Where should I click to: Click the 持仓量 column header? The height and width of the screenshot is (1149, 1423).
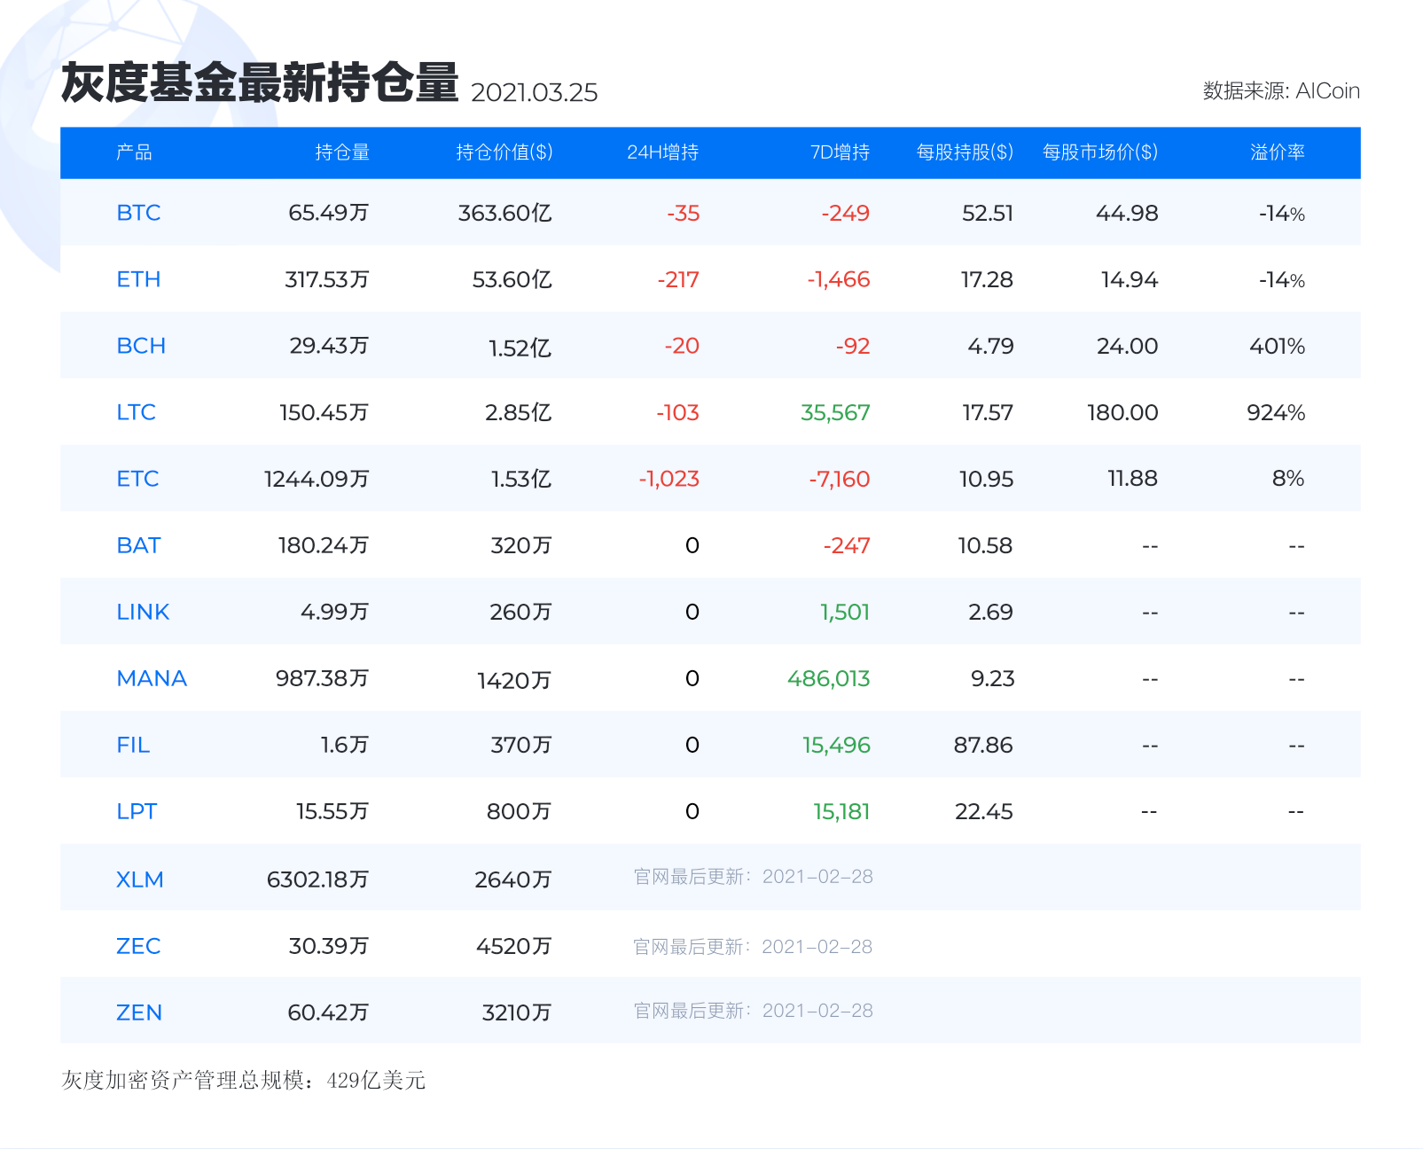342,152
